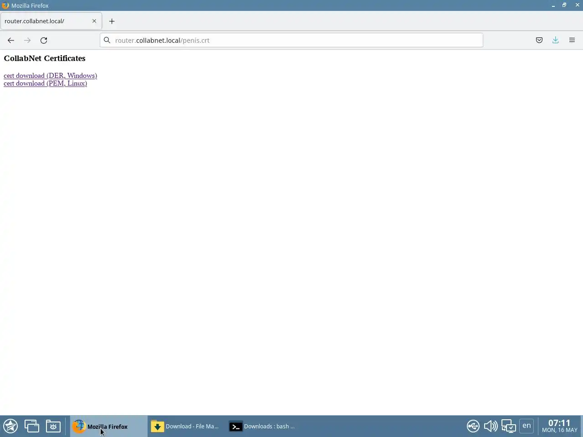The width and height of the screenshot is (583, 437).
Task: Click the forward navigation arrow
Action: pyautogui.click(x=27, y=40)
